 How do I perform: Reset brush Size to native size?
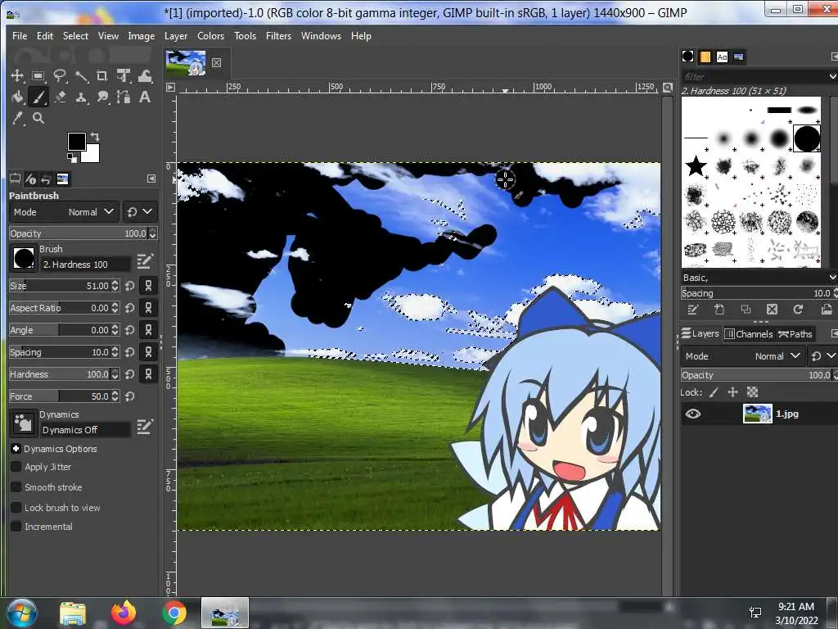tap(130, 286)
